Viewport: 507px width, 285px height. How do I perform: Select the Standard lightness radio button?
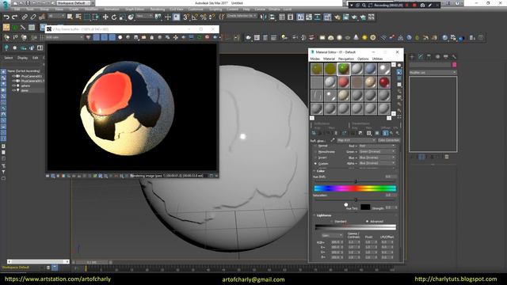[x=331, y=222]
